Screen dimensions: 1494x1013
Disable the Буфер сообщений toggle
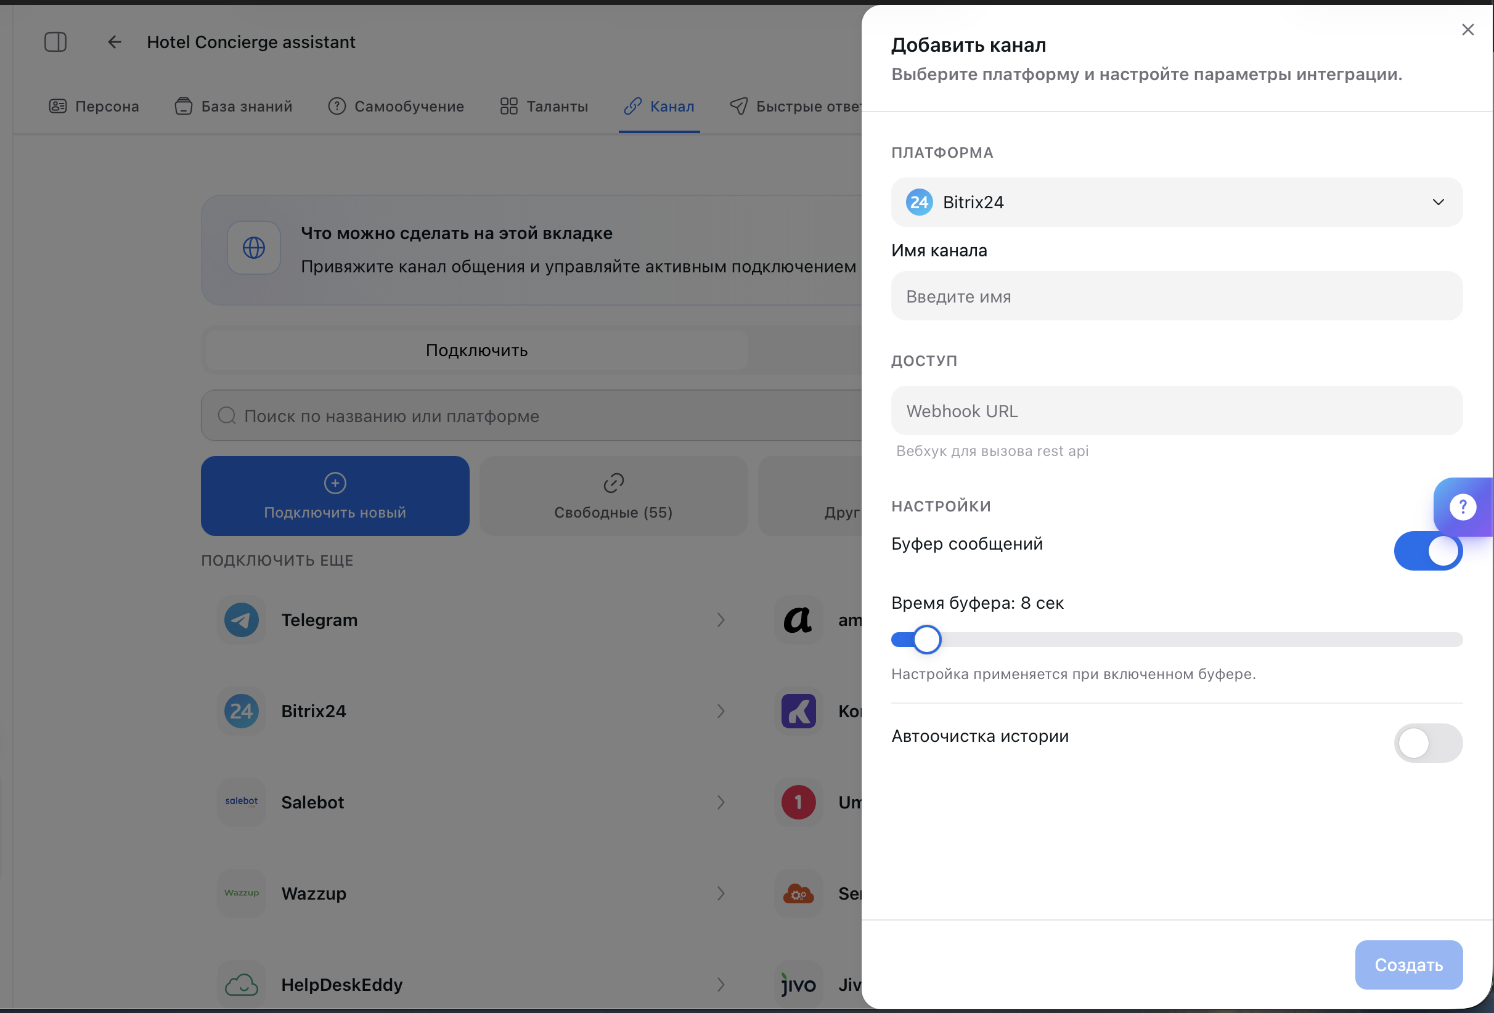(x=1428, y=551)
